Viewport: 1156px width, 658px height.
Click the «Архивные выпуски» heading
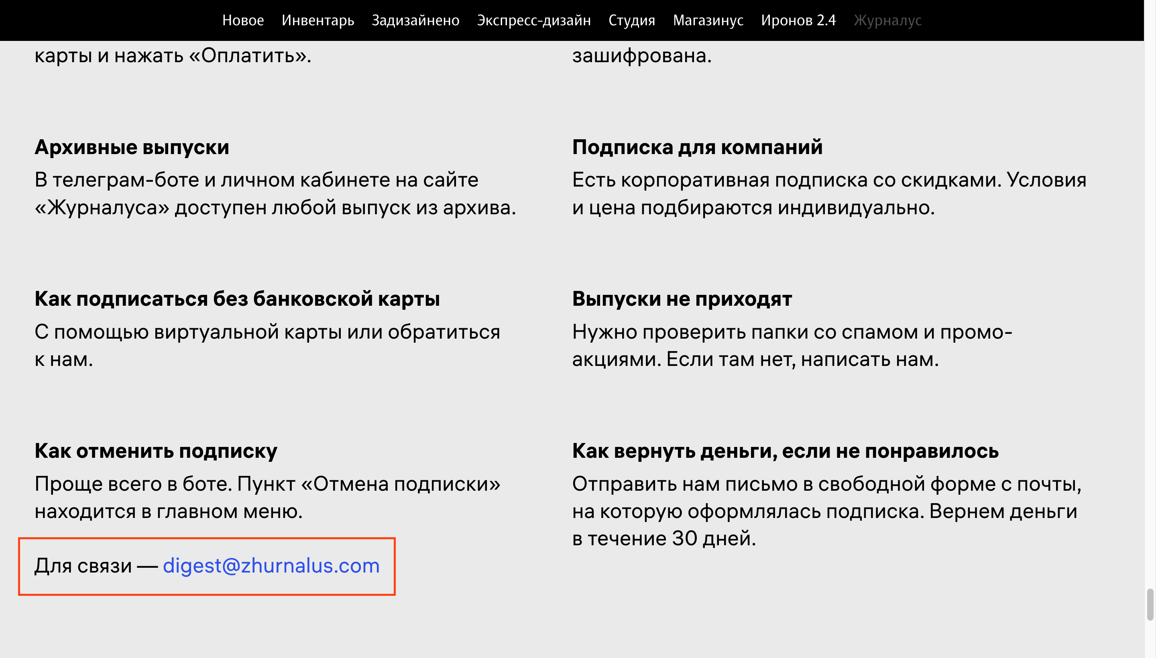tap(132, 146)
